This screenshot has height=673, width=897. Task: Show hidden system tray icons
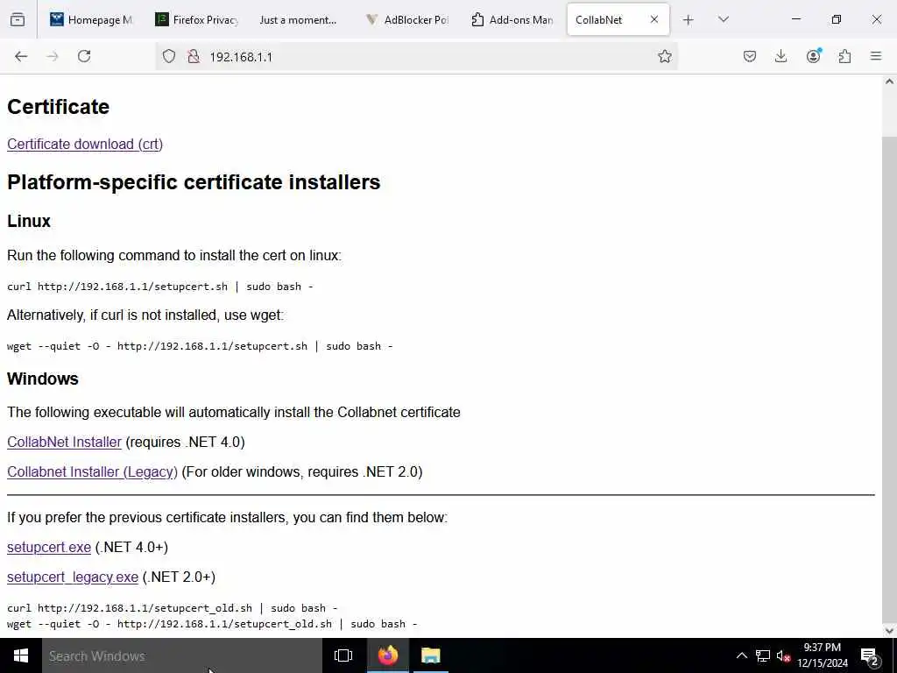coord(741,655)
